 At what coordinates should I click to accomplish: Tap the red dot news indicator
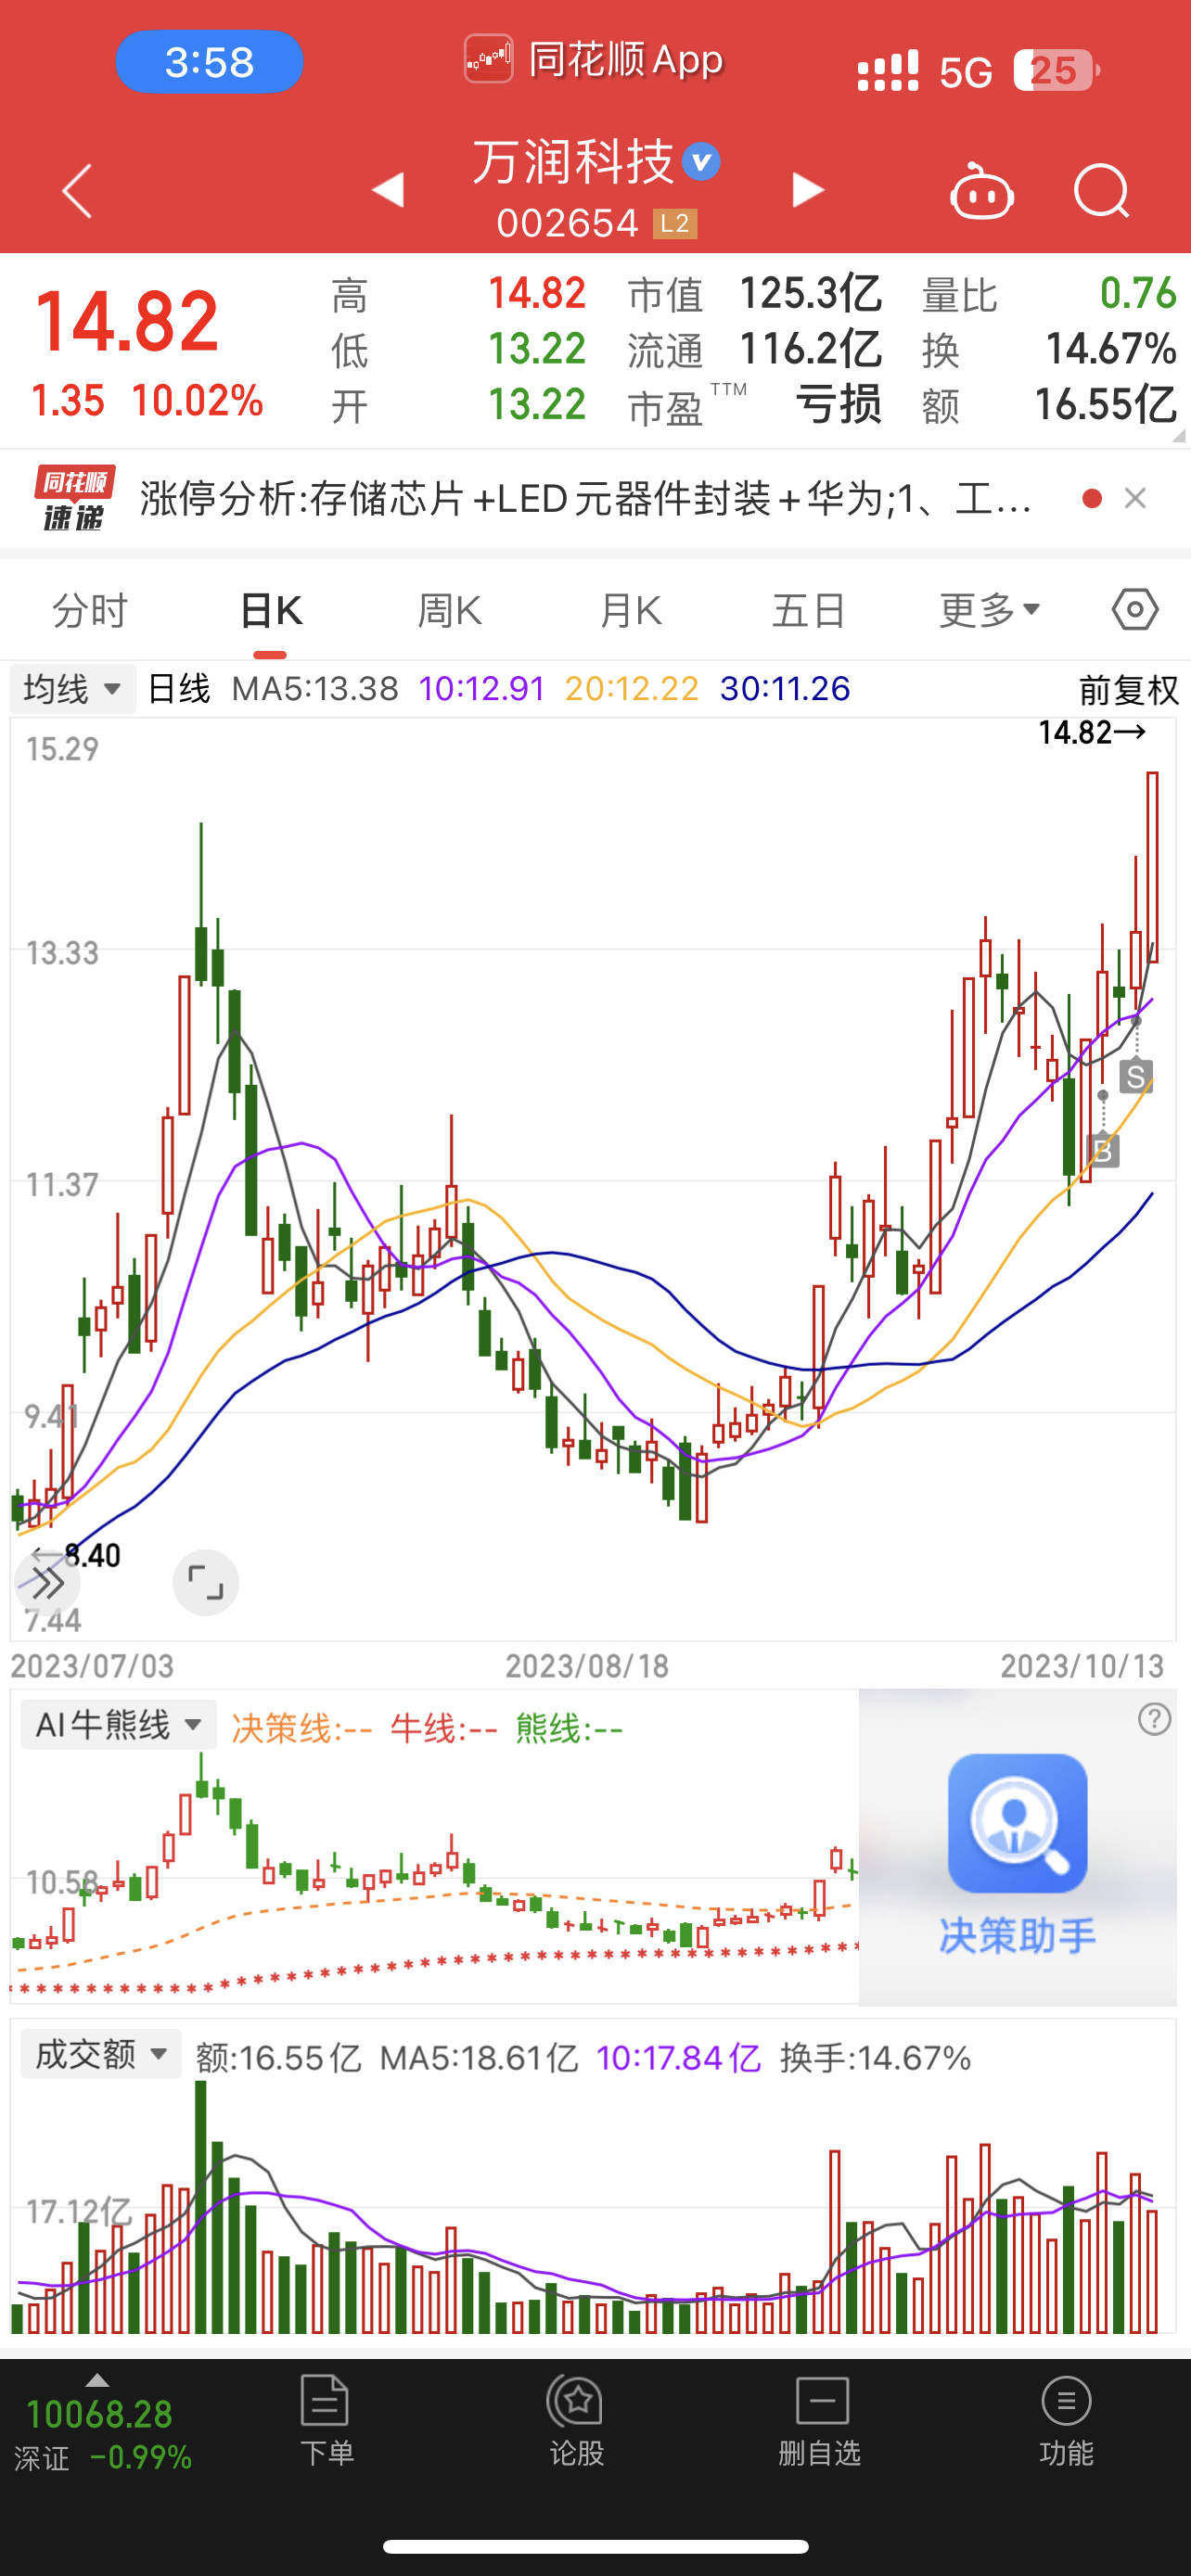pyautogui.click(x=1092, y=498)
